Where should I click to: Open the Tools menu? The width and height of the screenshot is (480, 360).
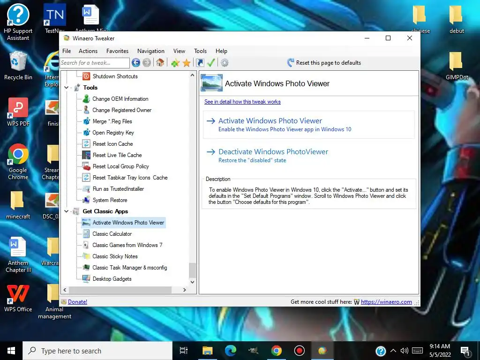coord(200,51)
